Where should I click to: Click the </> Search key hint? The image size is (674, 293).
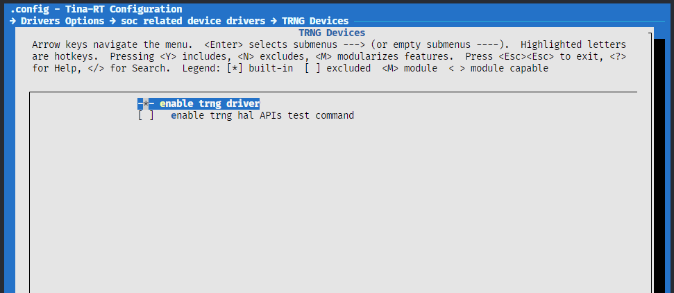(x=99, y=68)
